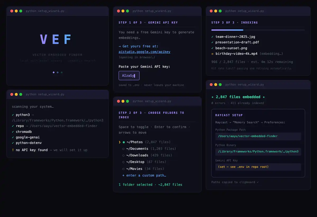Viewport: 317px width, 217px height.
Task: Select the ~/Documents folder option
Action: click(x=123, y=149)
